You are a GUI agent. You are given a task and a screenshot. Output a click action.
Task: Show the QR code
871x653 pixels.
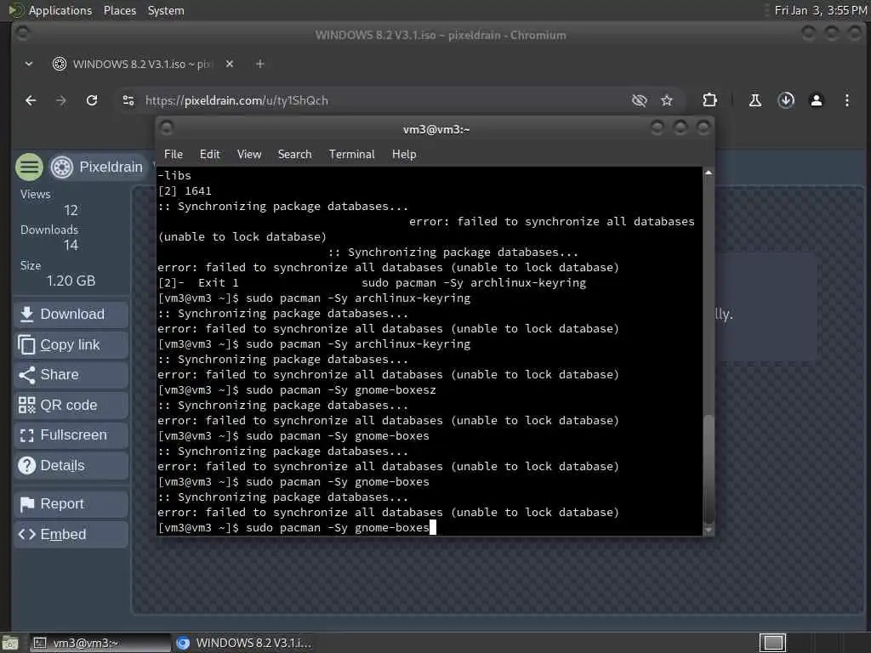coord(71,406)
